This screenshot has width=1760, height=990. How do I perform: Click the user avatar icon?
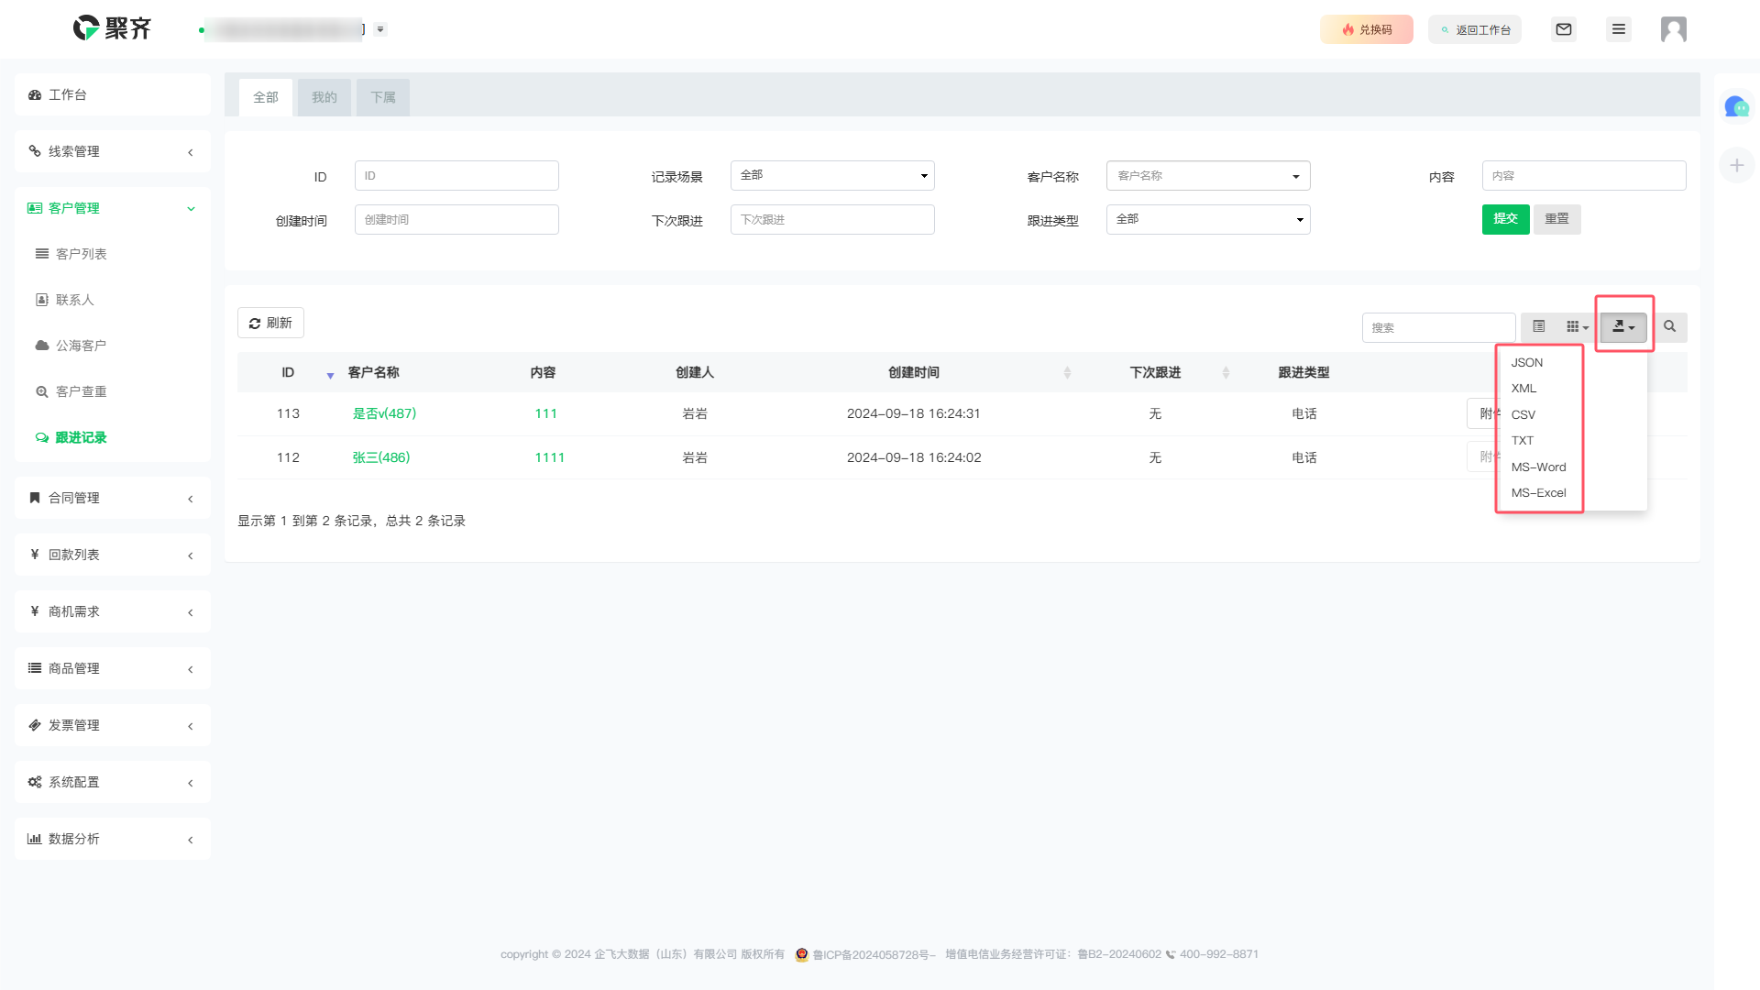[x=1674, y=29]
